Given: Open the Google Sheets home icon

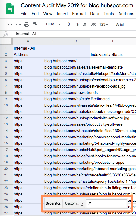Looking at the screenshot, I should 10,9.
